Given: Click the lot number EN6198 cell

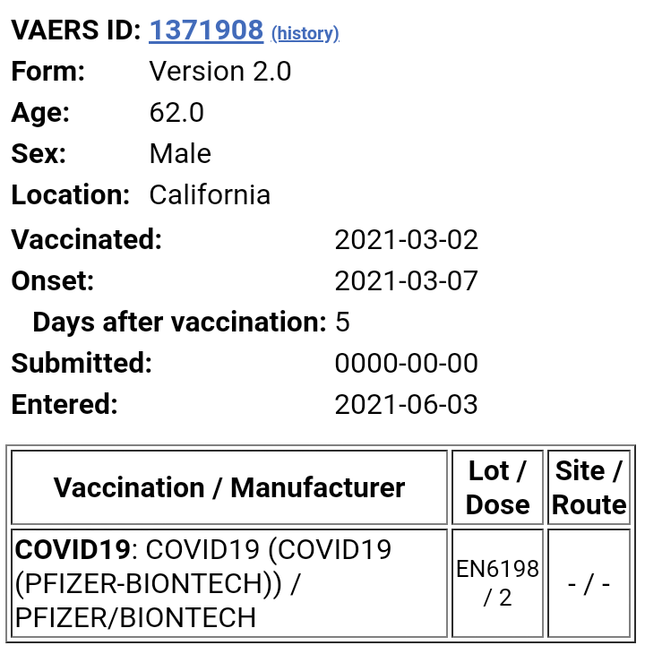Looking at the screenshot, I should (498, 583).
